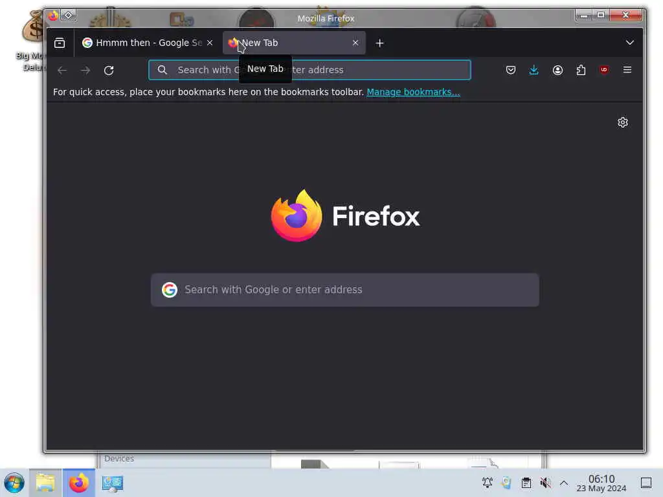Expand hidden system tray icons arrow
Viewport: 663px width, 497px height.
pos(564,483)
